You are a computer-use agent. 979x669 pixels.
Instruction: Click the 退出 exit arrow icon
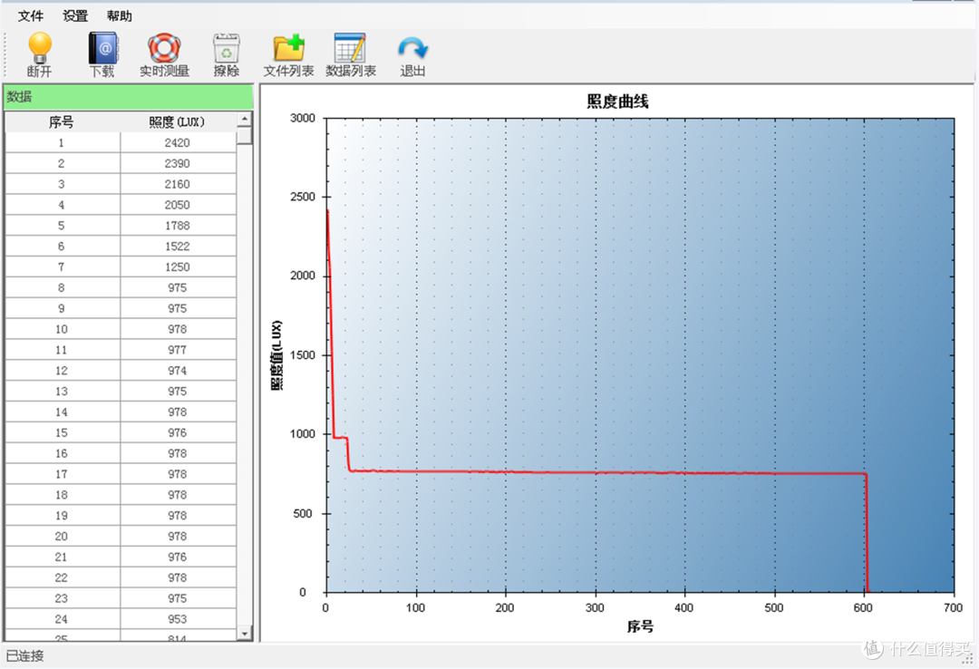pos(412,54)
